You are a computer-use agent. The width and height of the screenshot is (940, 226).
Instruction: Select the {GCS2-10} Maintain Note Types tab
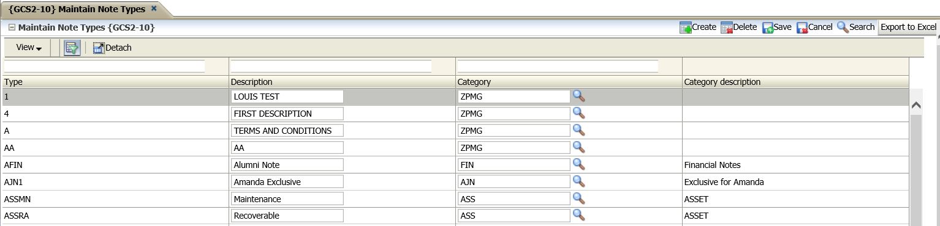point(77,9)
